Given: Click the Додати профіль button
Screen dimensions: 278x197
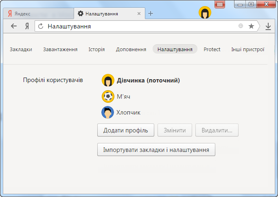Looking at the screenshot, I should point(126,130).
